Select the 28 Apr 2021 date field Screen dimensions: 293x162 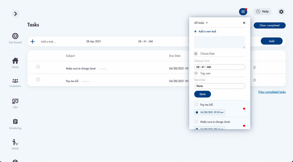pos(94,41)
